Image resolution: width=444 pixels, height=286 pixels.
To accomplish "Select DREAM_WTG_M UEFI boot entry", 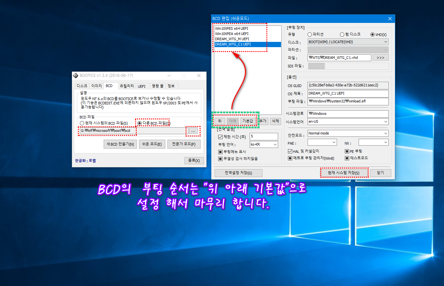I will tap(248, 39).
